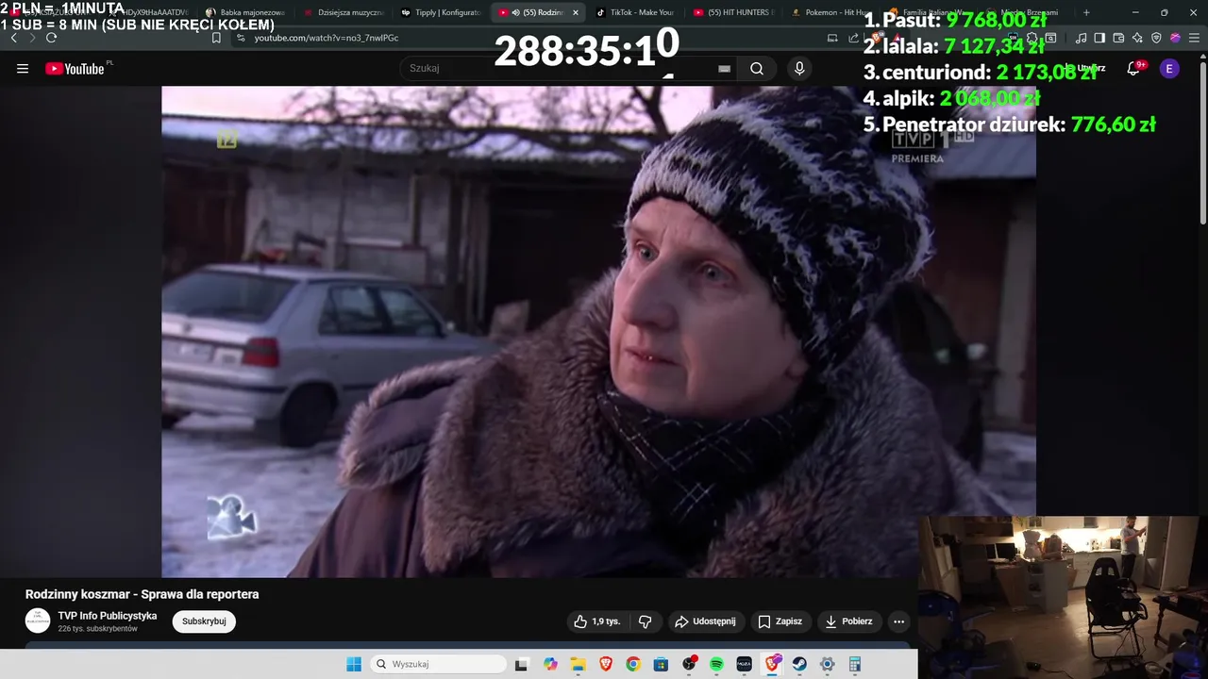Screen dimensions: 1208x679
Task: Open Calculator from the taskbar
Action: [855, 664]
